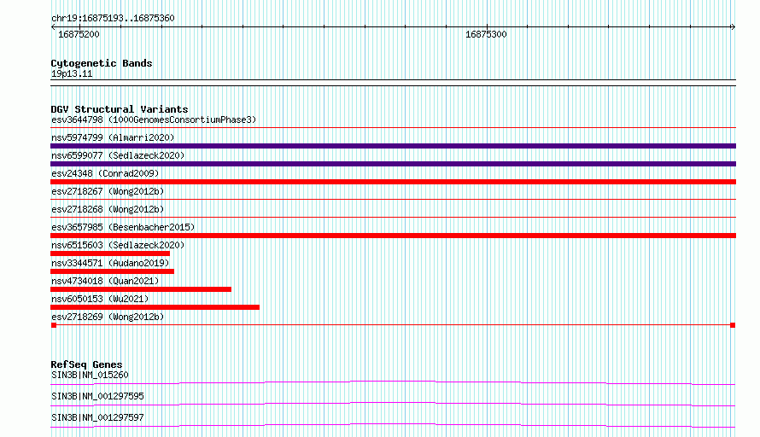Click the magenta line for SIN3B|NM_001297597
The image size is (760, 437).
393,425
